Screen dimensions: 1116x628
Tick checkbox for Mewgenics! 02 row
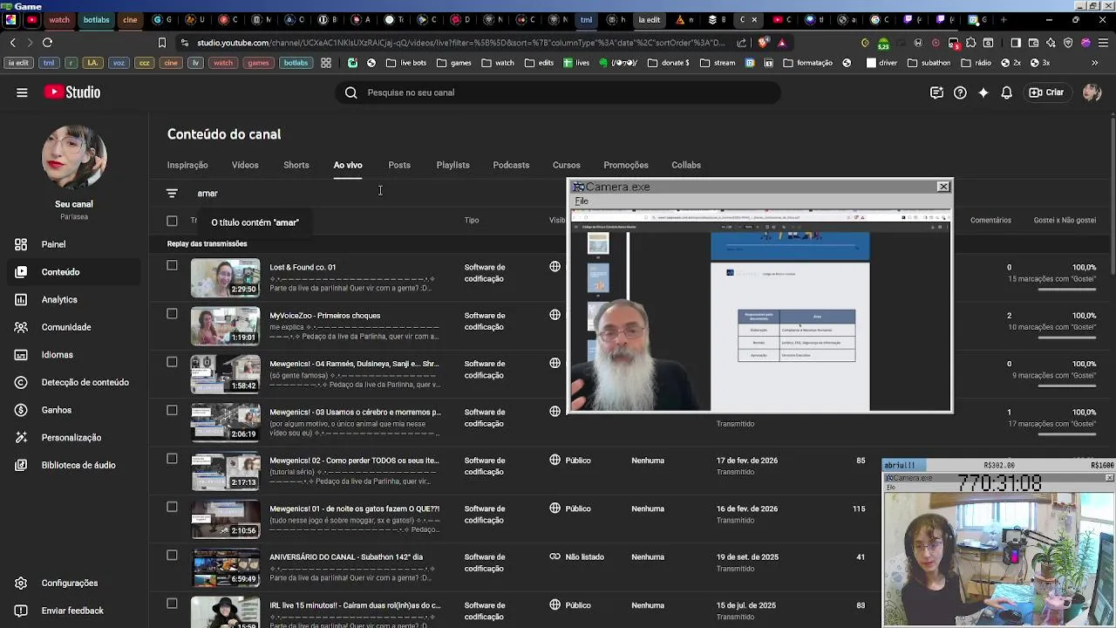[172, 459]
